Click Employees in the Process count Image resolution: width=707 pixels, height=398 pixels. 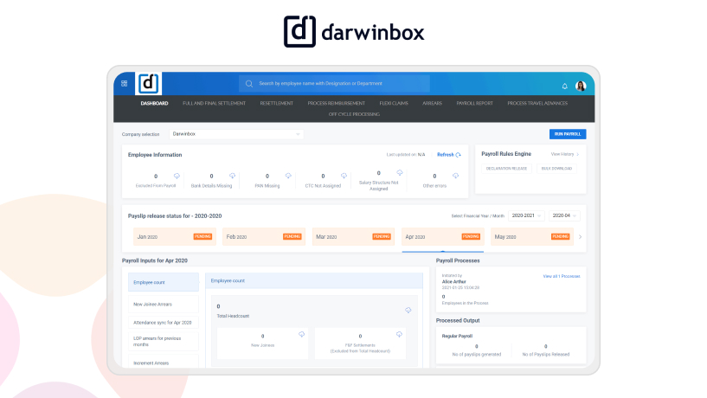point(444,297)
